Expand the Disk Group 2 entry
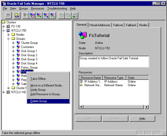 [x=13, y=55]
